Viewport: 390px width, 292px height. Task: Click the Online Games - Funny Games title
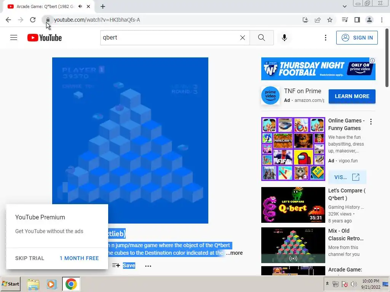point(346,124)
